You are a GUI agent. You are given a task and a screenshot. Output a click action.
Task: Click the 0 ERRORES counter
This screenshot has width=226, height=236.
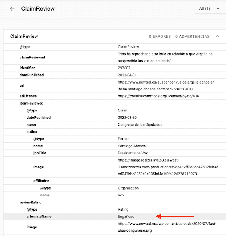pyautogui.click(x=160, y=36)
